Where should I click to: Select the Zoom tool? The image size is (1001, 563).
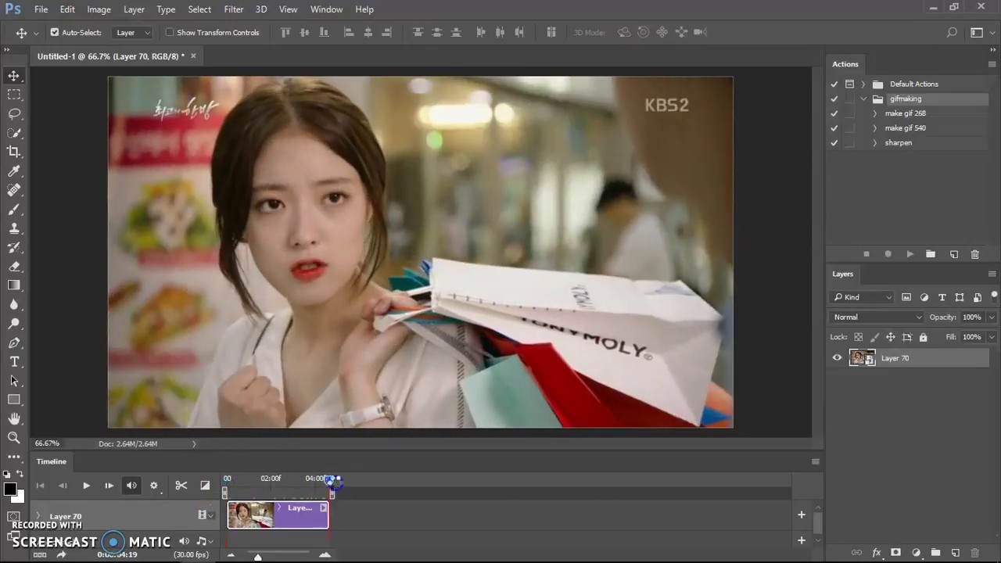pyautogui.click(x=14, y=438)
